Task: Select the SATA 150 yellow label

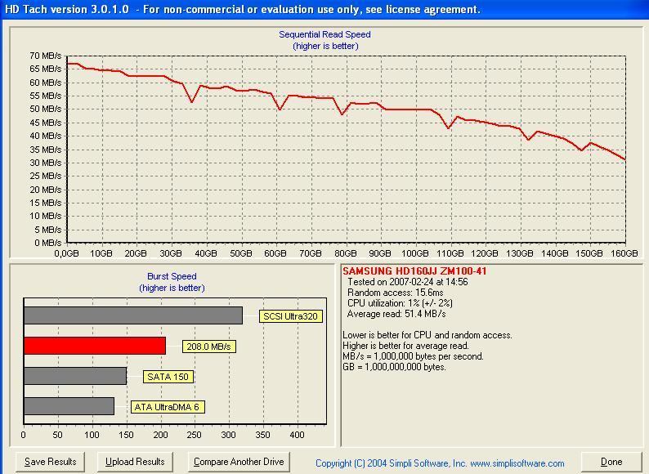Action: pos(168,377)
